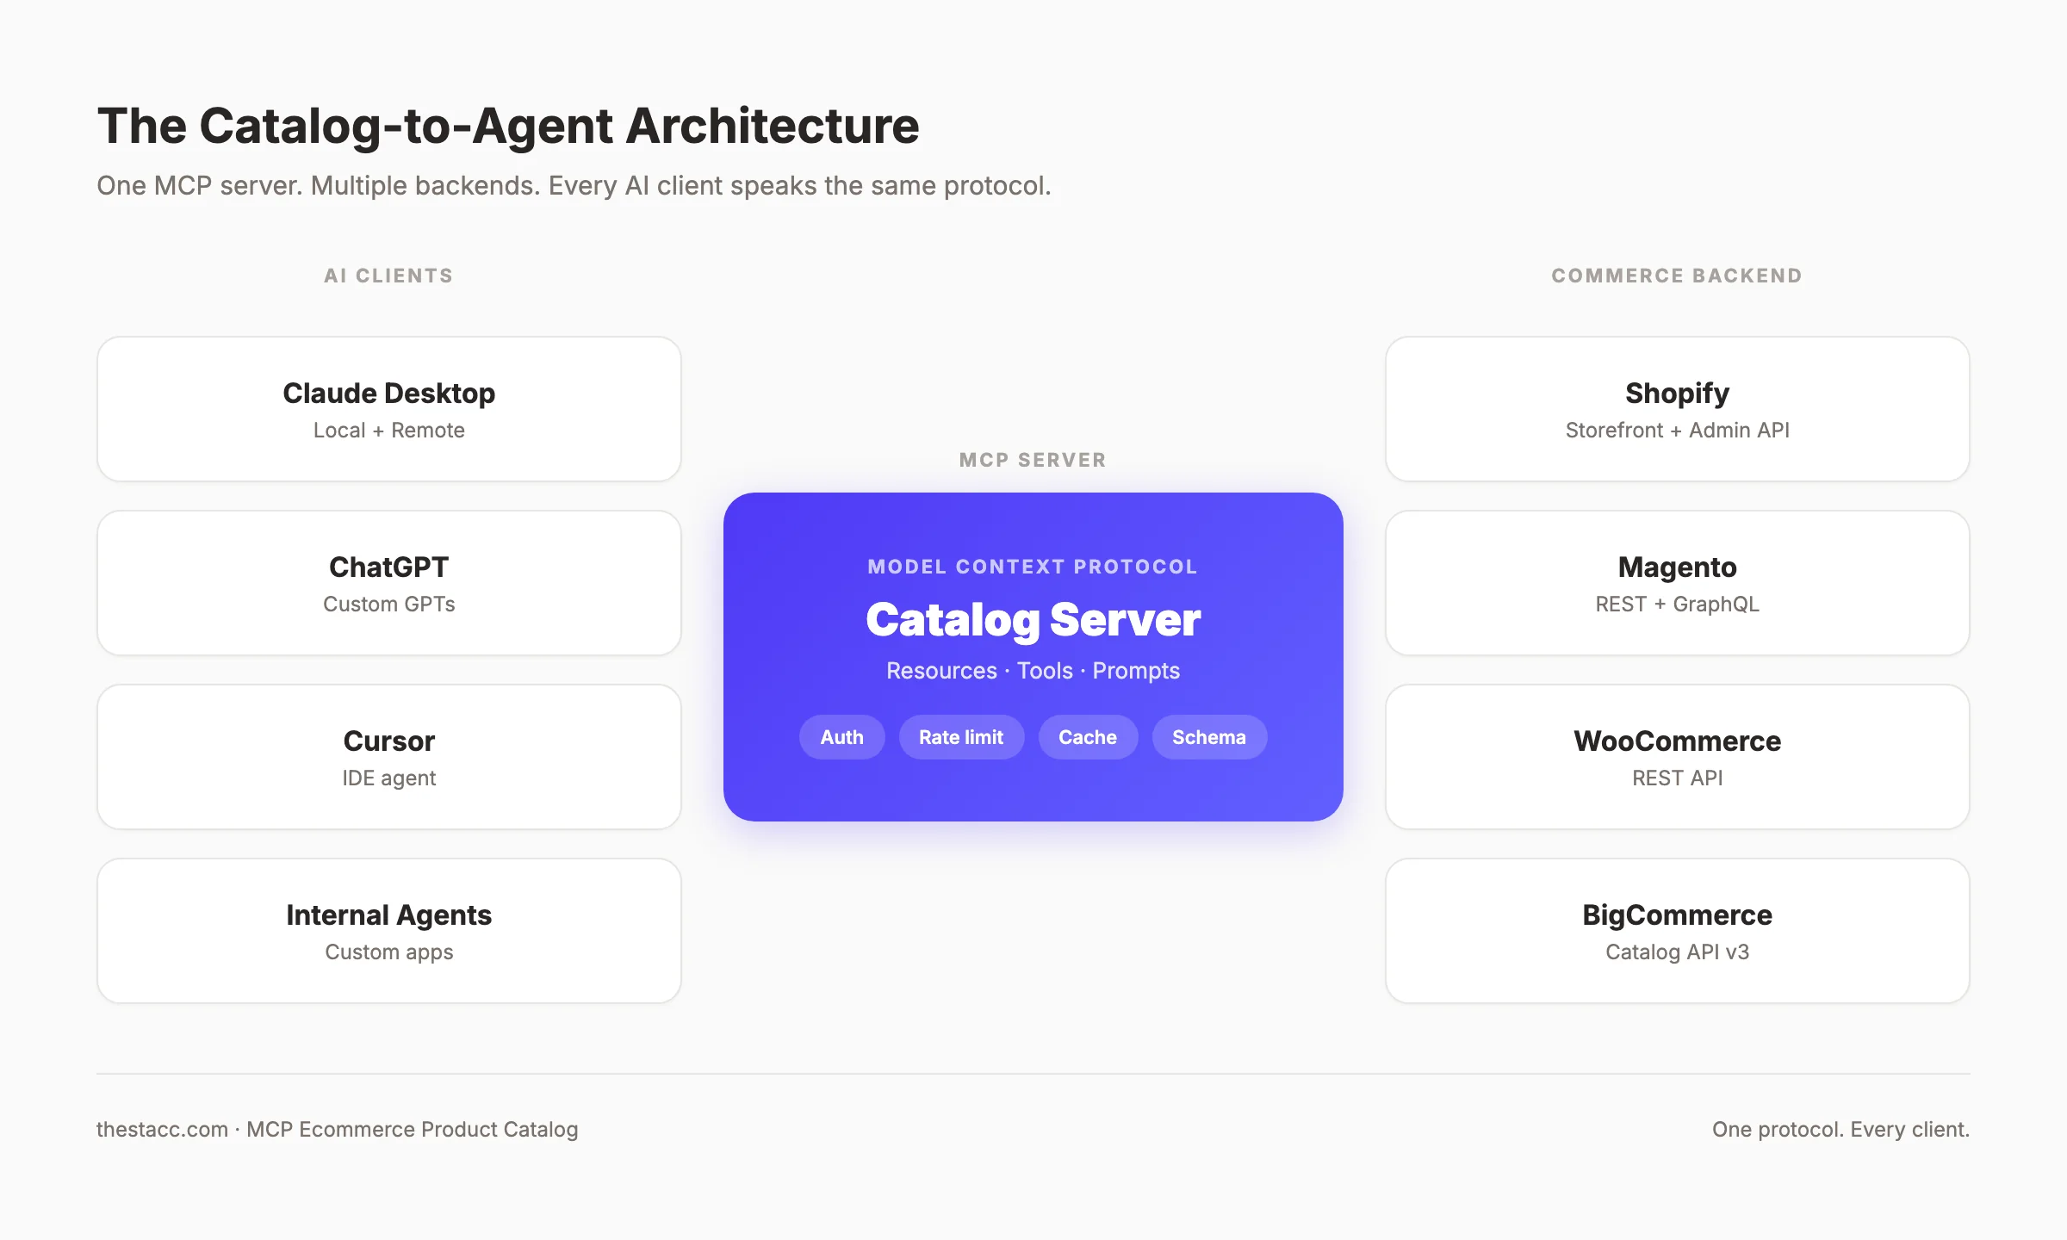Click the Commerce Backend column header
Viewport: 2067px width, 1240px height.
pos(1677,276)
